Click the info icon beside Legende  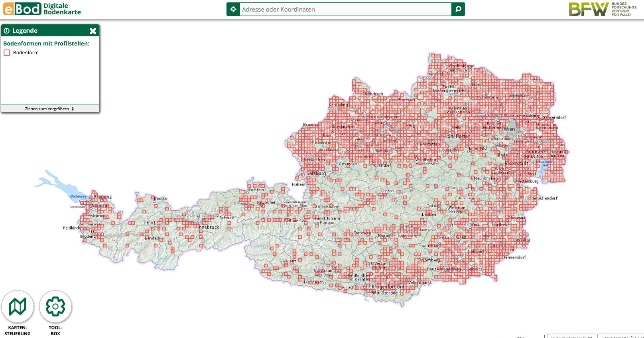pos(7,31)
